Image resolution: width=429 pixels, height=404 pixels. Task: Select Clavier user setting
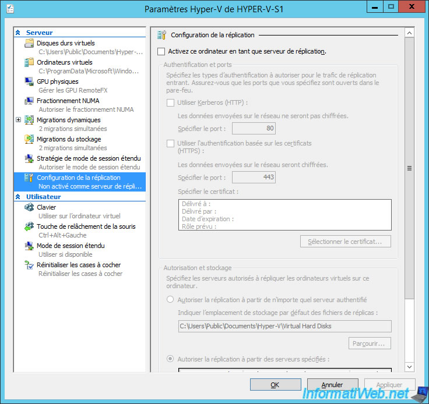80,211
